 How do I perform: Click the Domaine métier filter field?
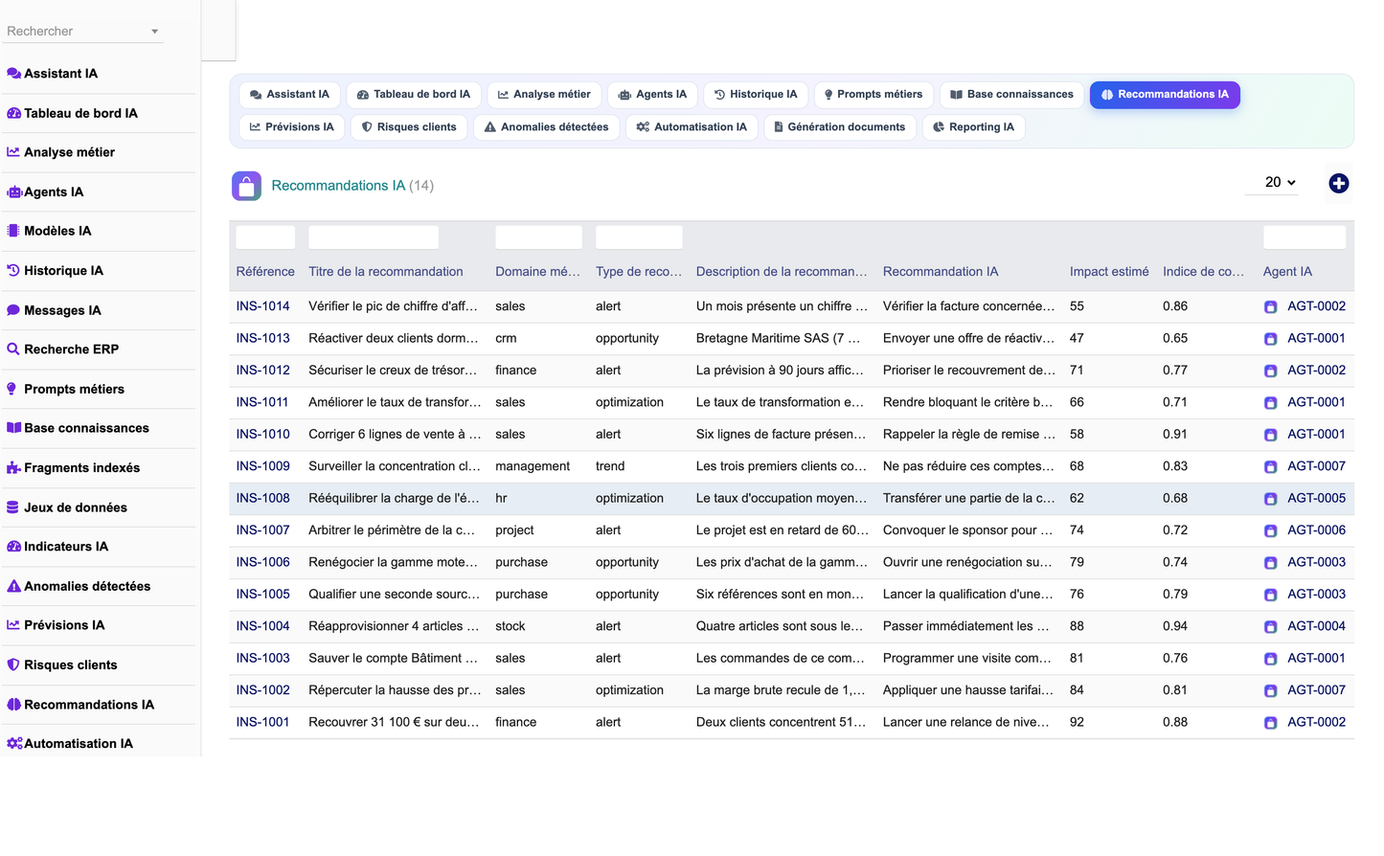coord(538,237)
